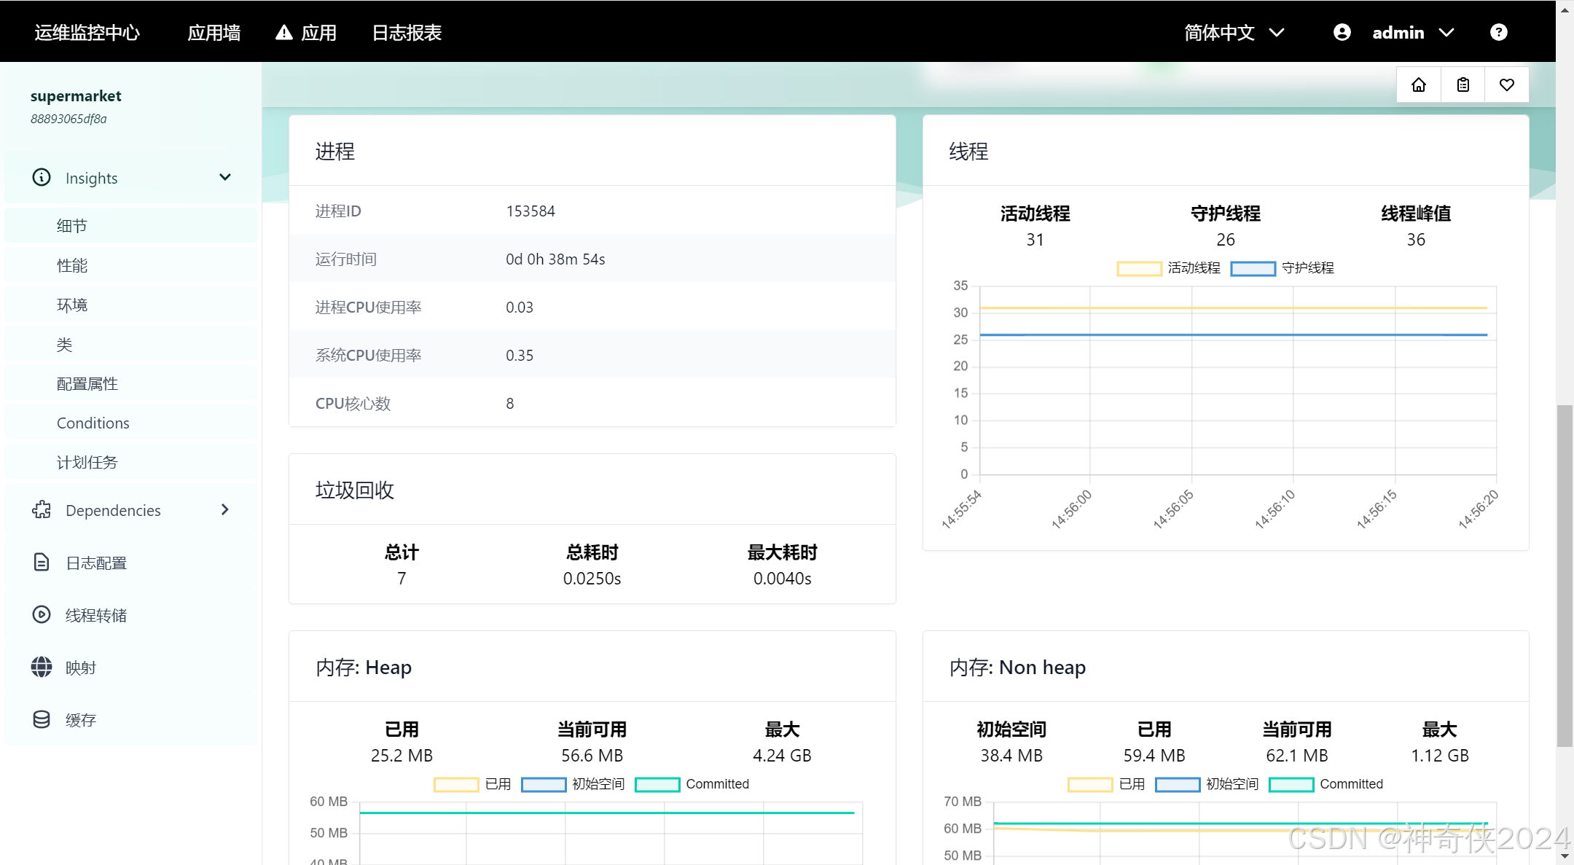Click the clipboard icon button
Screen dimensions: 1574x865
pyautogui.click(x=1463, y=85)
